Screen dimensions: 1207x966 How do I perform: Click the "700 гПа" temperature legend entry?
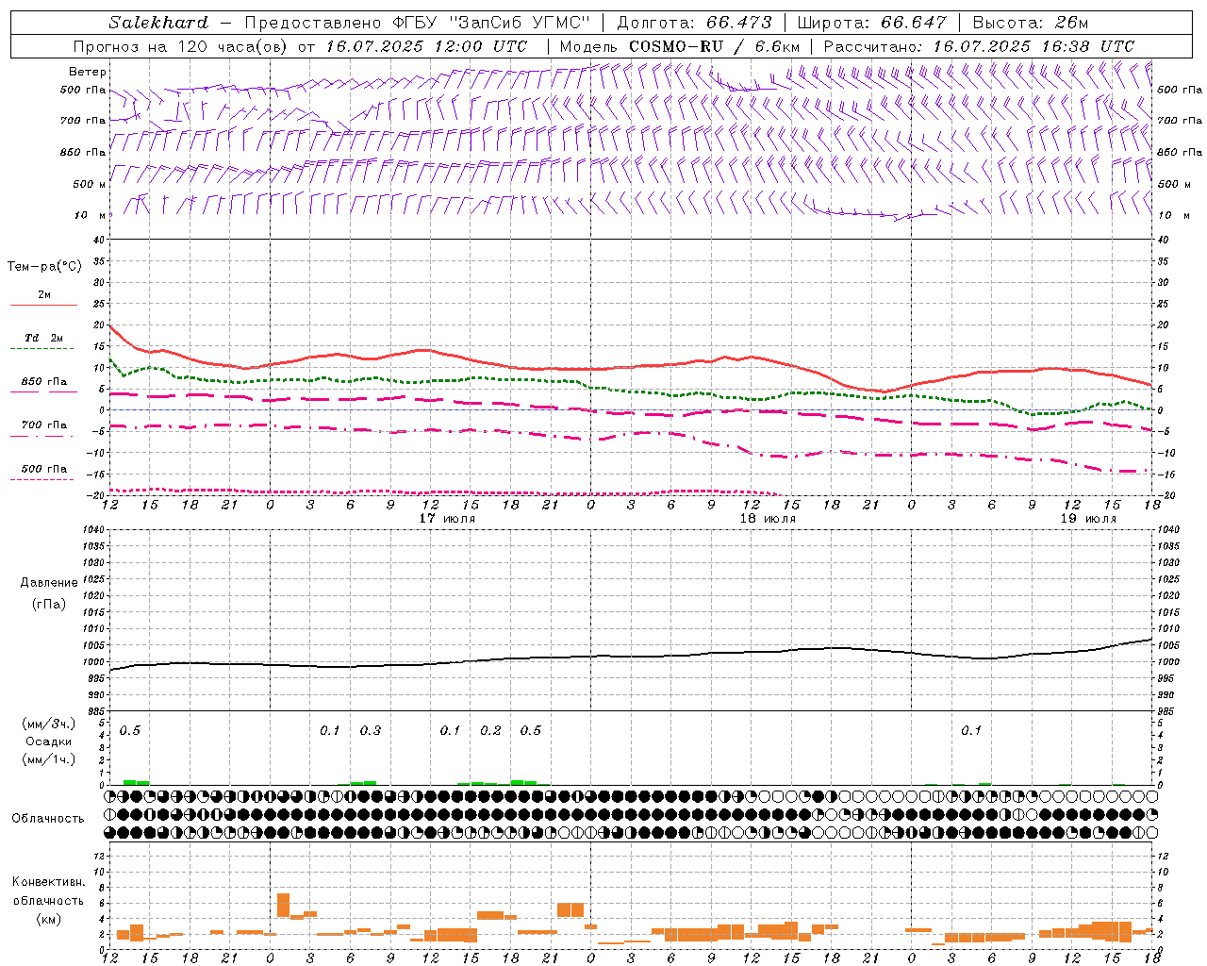[44, 425]
